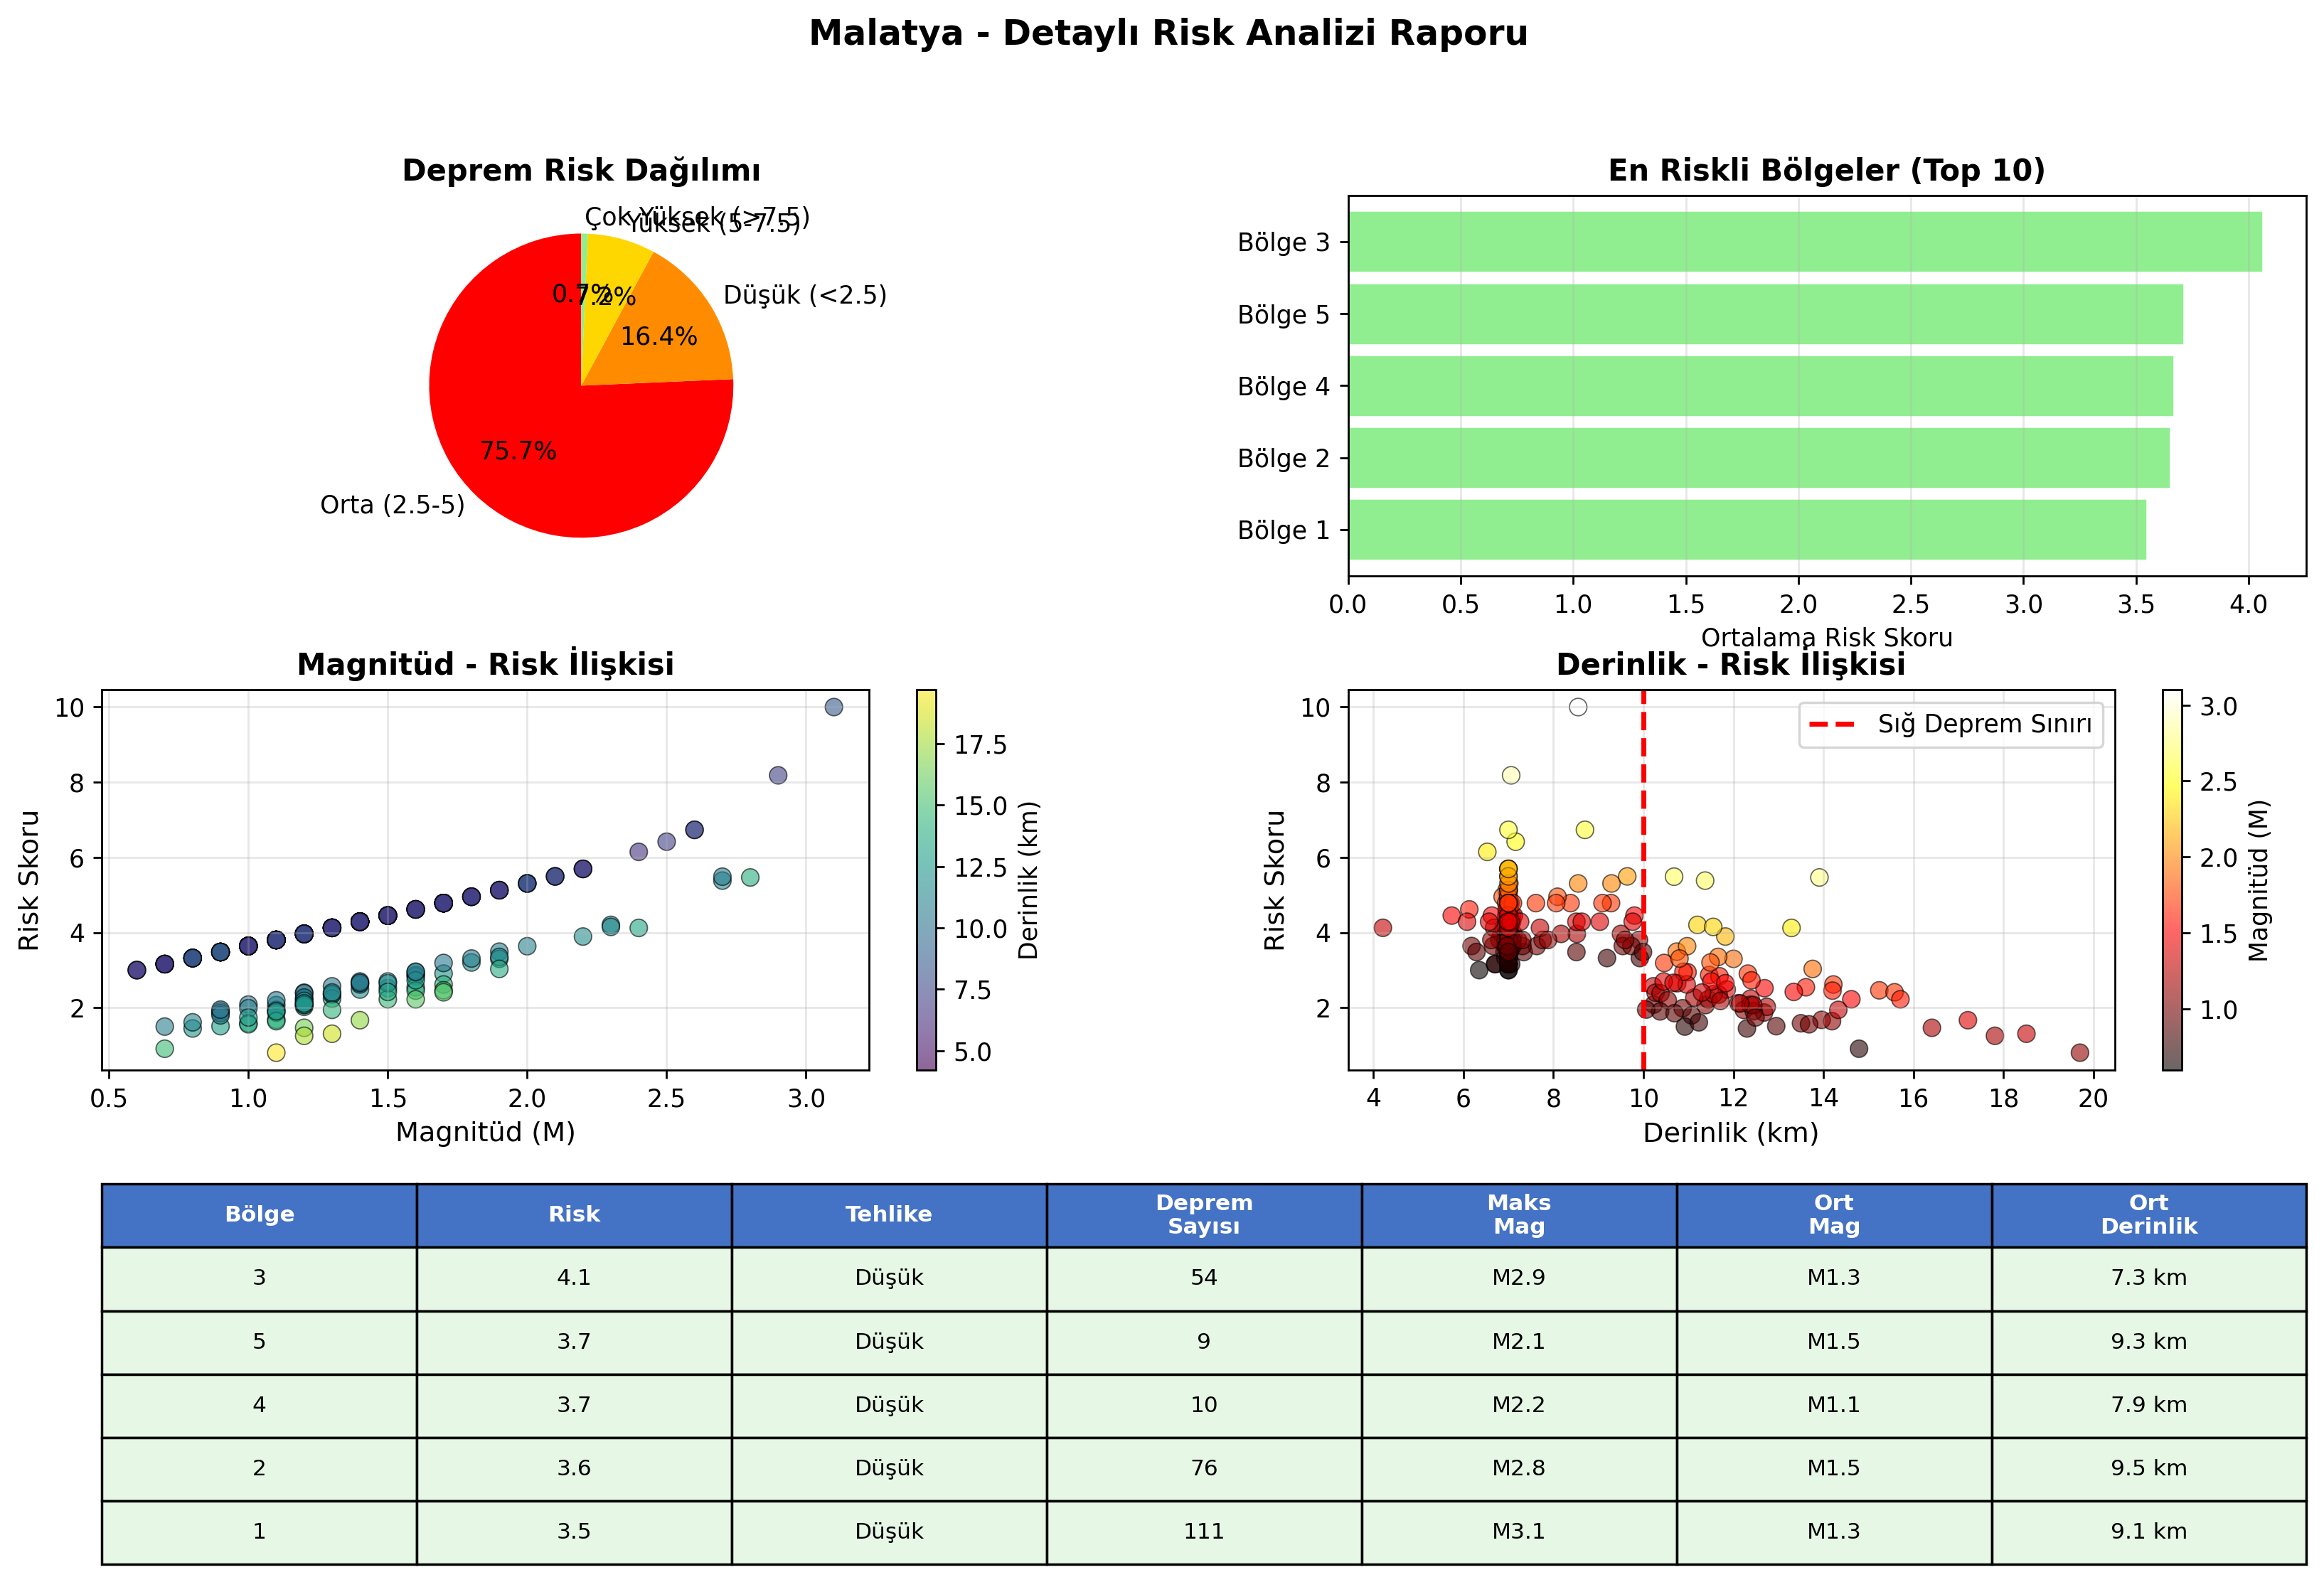Select the point near magnitude 2.9, risk 8

(778, 775)
